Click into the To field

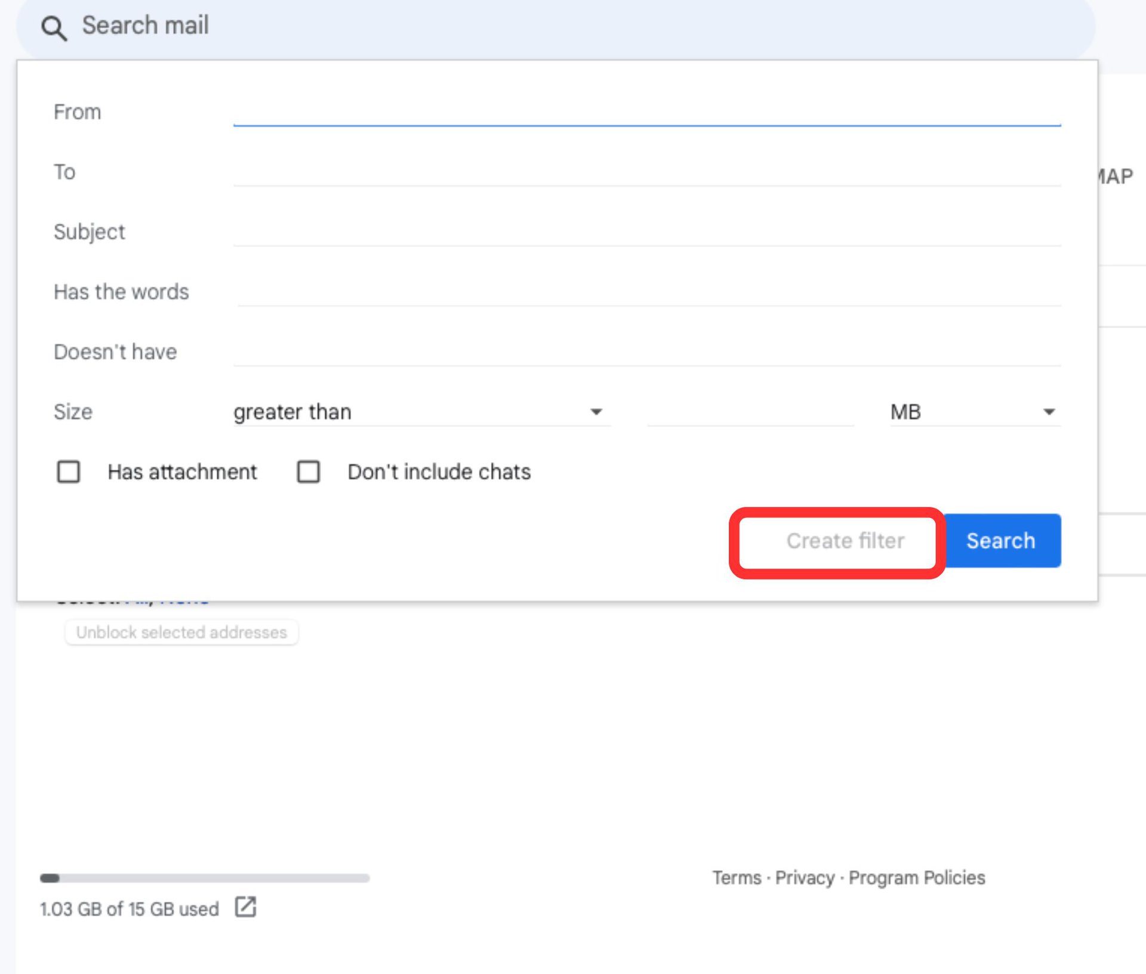646,172
